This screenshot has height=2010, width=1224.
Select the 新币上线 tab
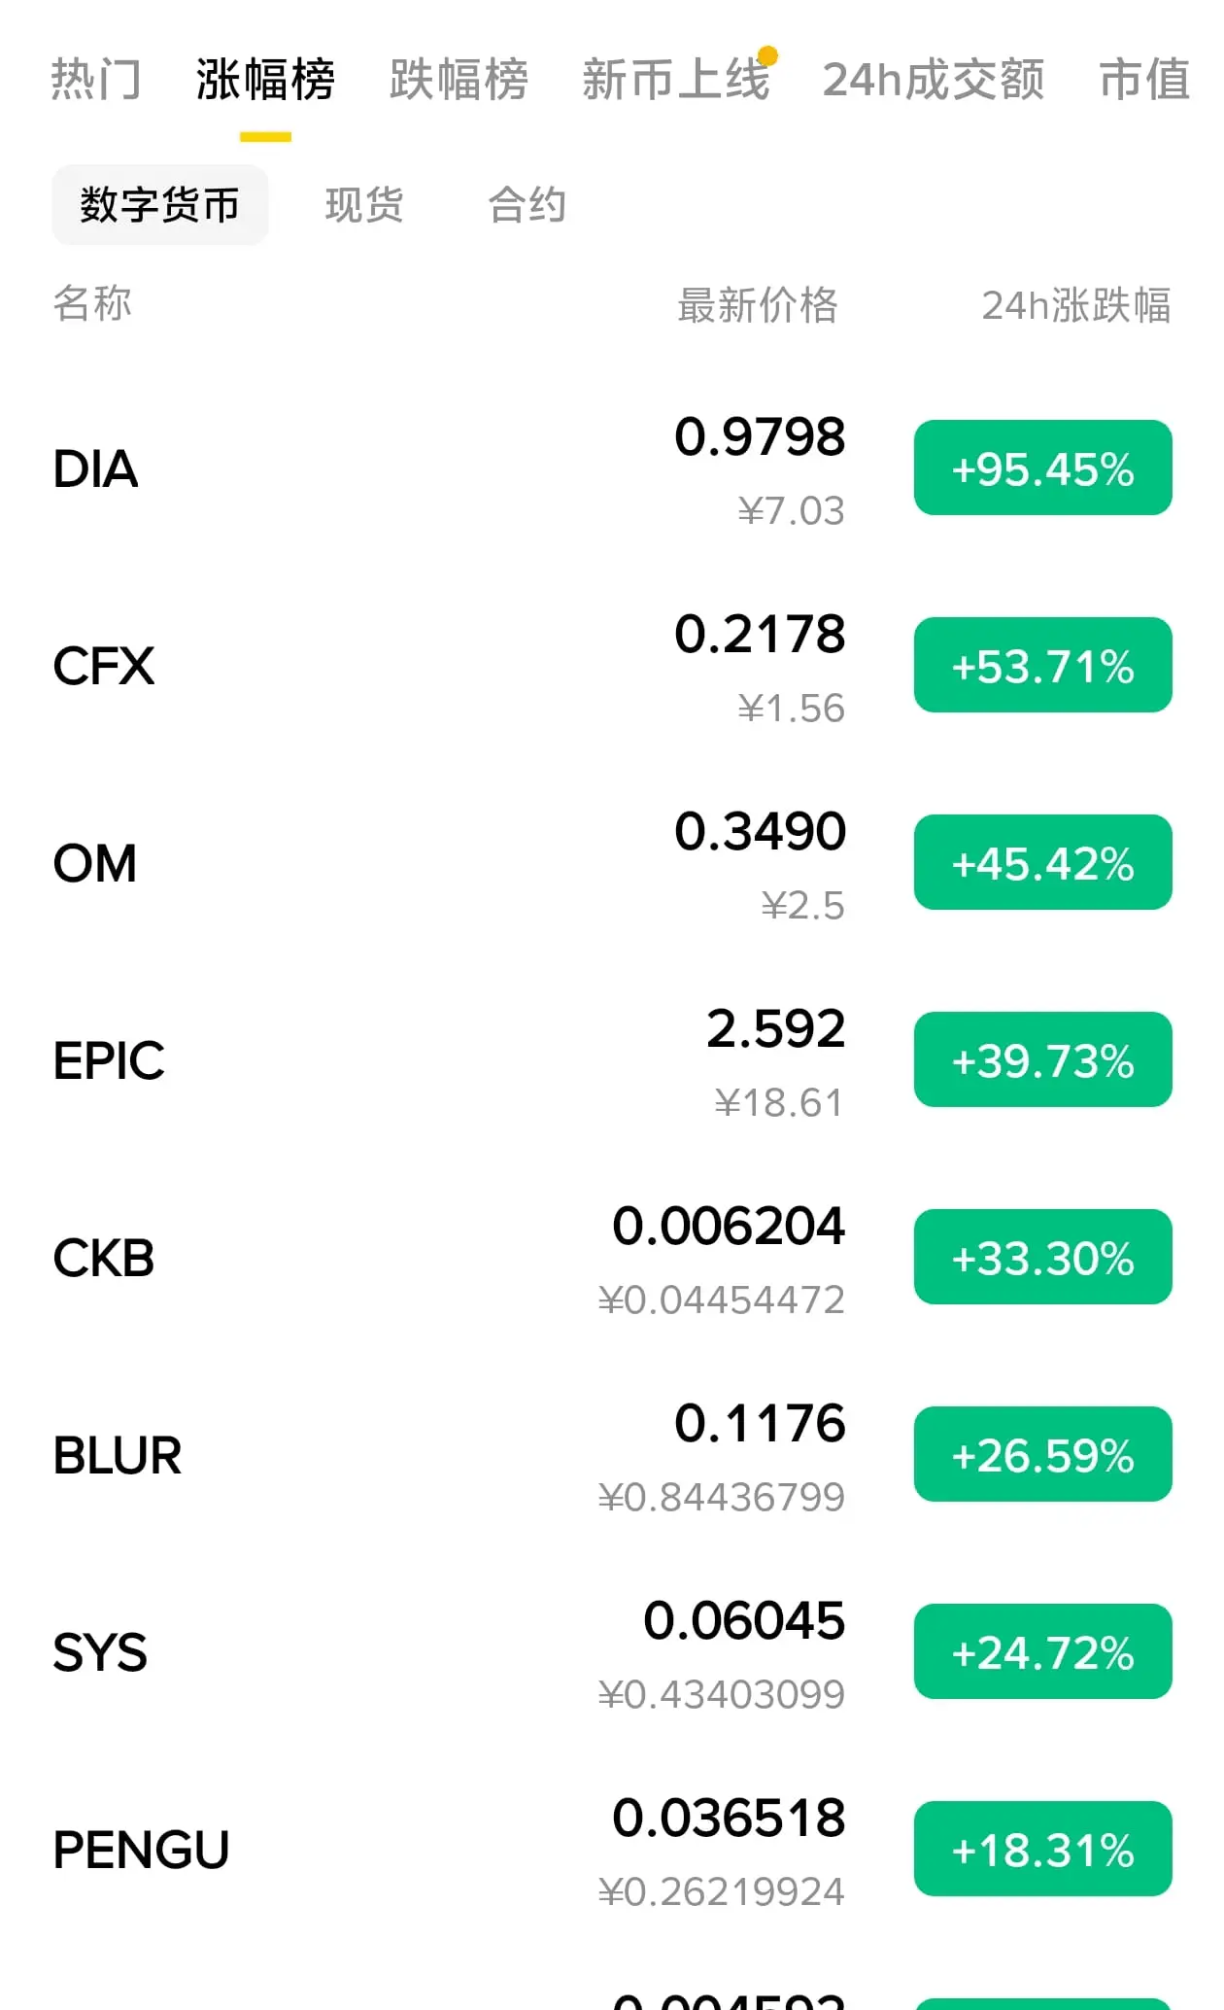point(676,79)
